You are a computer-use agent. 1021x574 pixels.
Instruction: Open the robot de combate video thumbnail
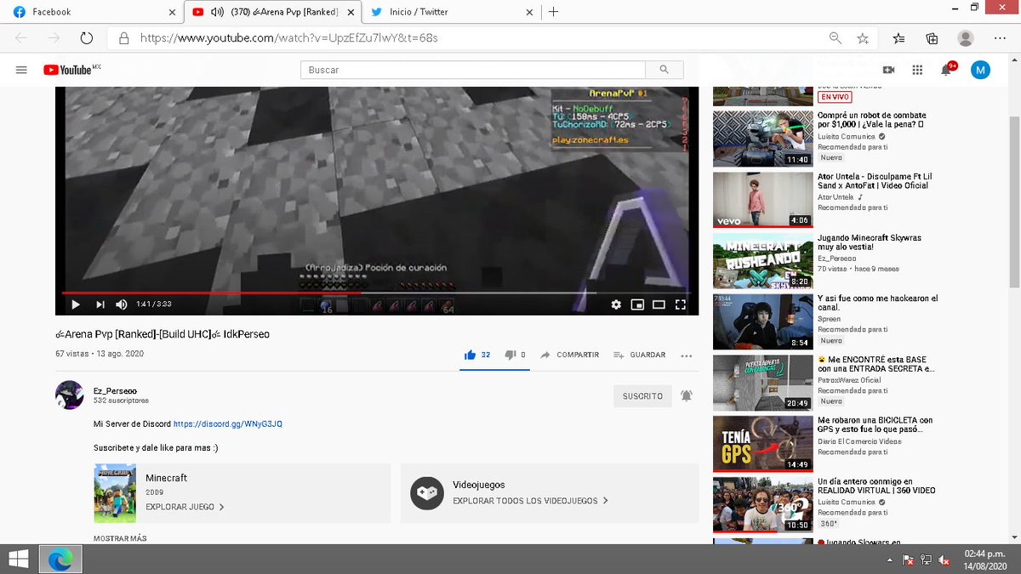[763, 139]
